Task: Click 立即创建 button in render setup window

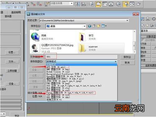Action: [x=12, y=71]
